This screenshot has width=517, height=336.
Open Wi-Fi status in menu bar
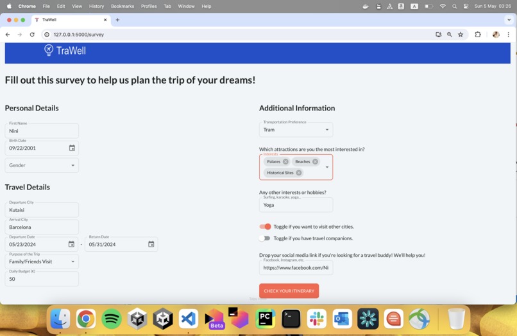tap(443, 6)
